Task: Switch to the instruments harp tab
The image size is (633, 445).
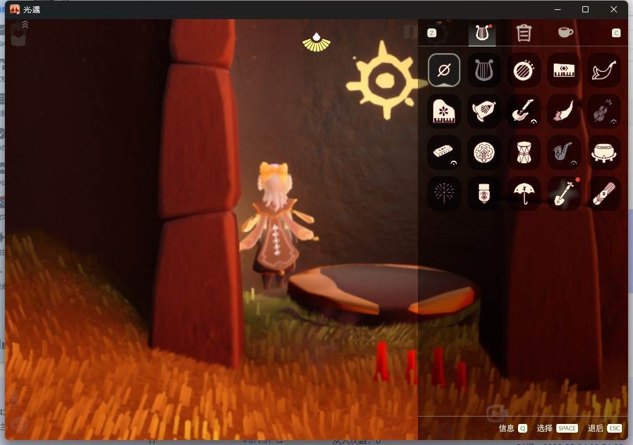Action: (482, 33)
